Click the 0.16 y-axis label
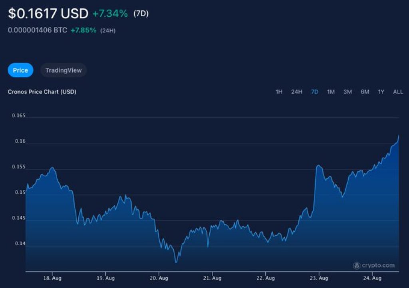Image resolution: width=409 pixels, height=288 pixels. 20,141
